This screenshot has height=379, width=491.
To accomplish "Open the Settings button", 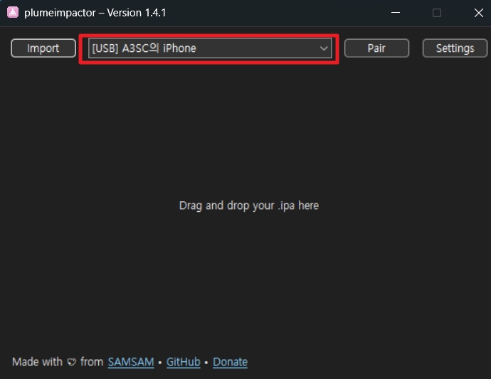I will (455, 48).
